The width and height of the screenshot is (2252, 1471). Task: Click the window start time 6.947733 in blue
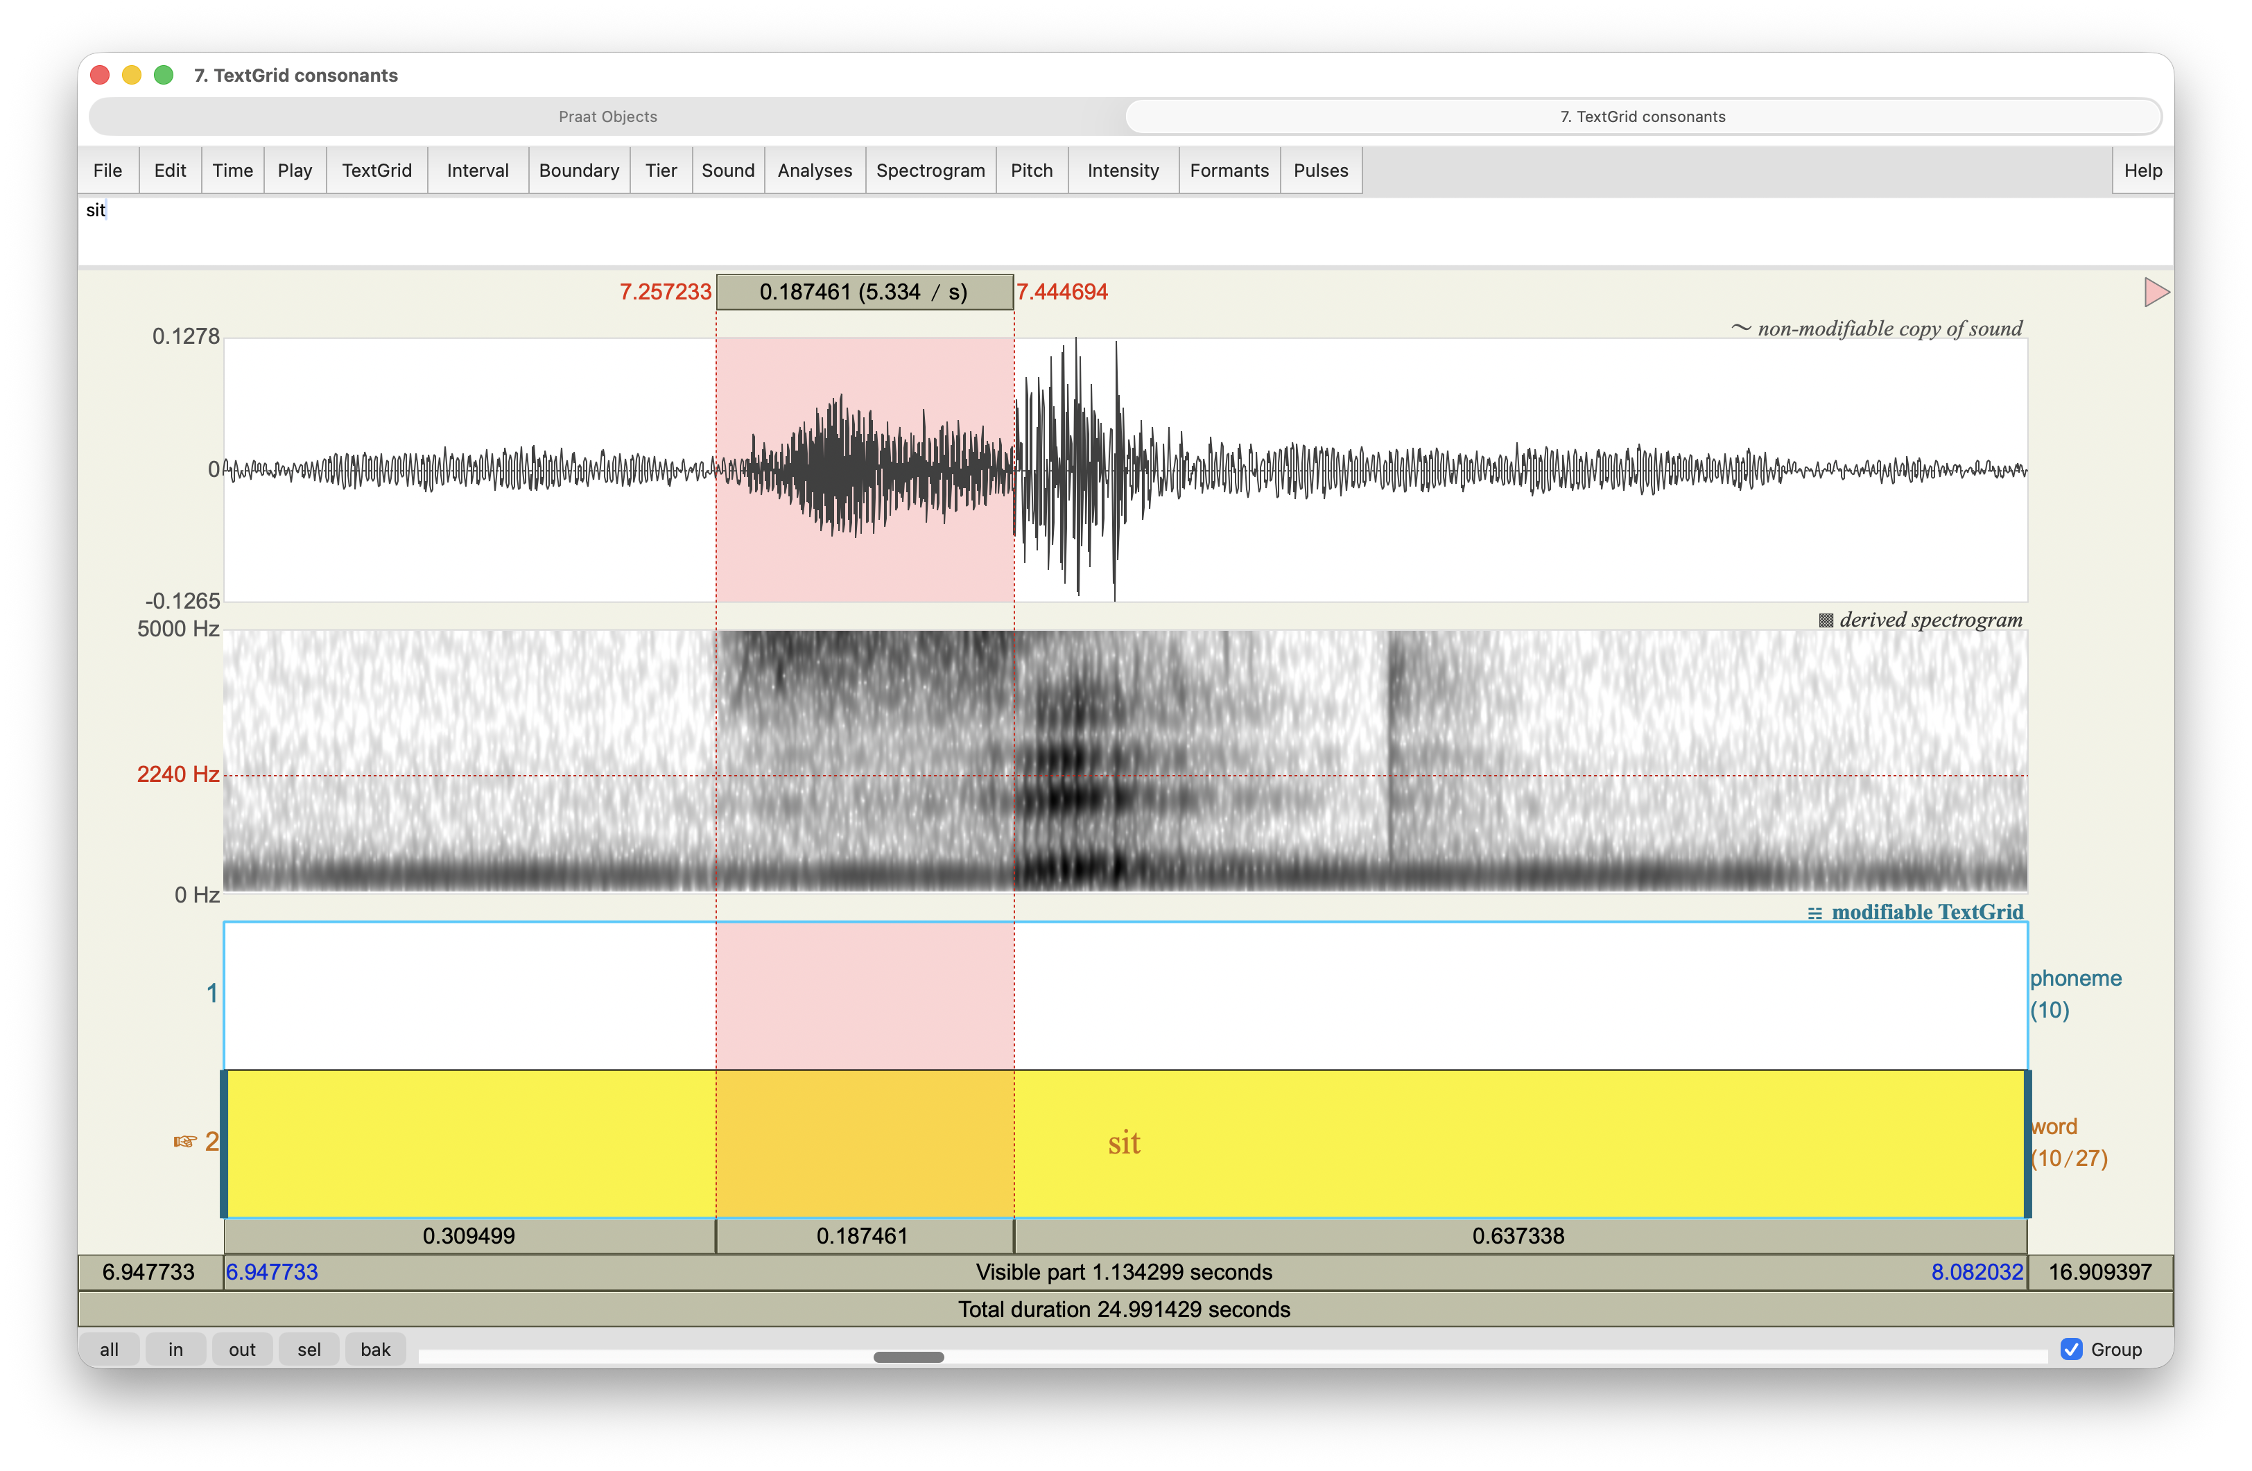pyautogui.click(x=272, y=1272)
